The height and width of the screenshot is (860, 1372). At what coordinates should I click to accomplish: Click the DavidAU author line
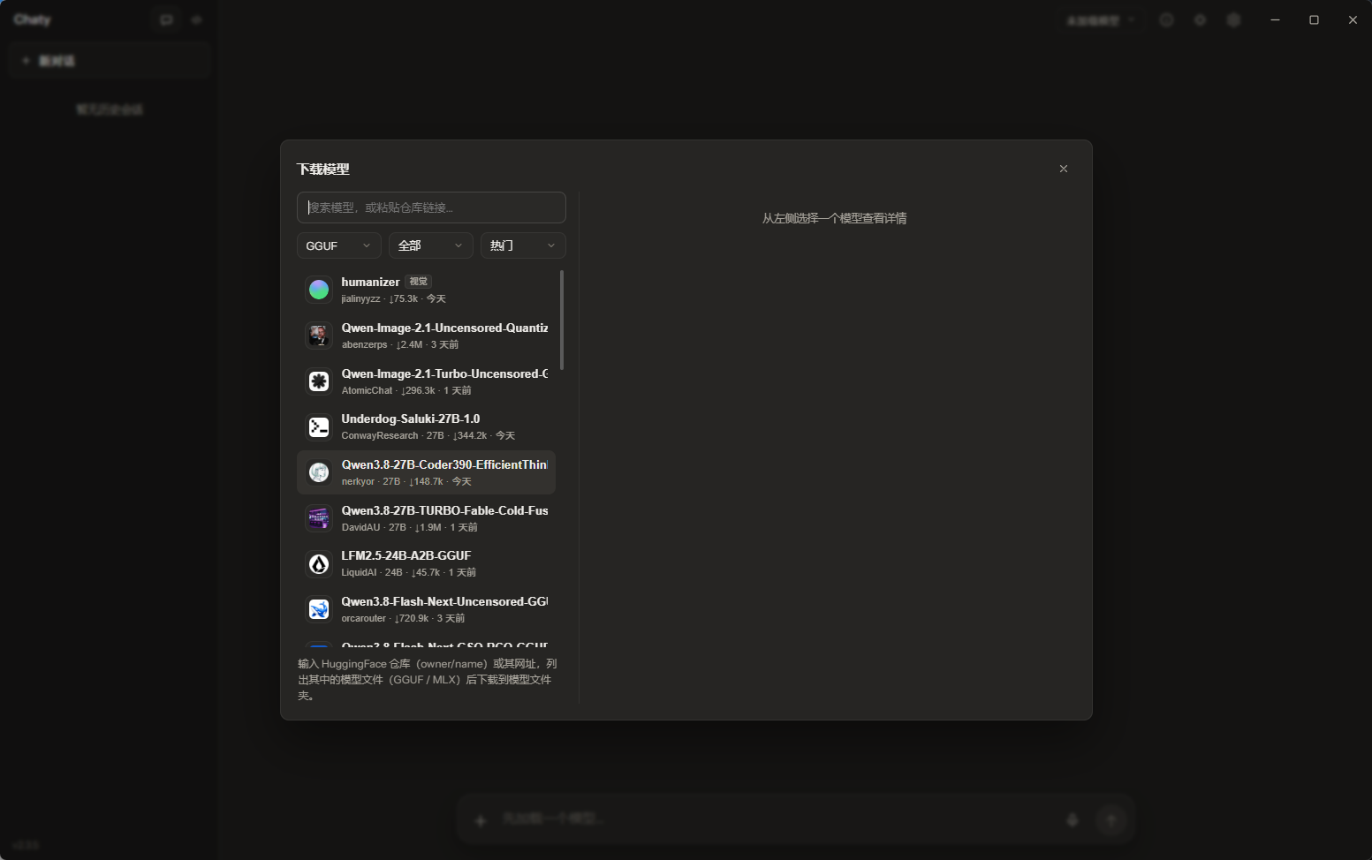point(410,527)
